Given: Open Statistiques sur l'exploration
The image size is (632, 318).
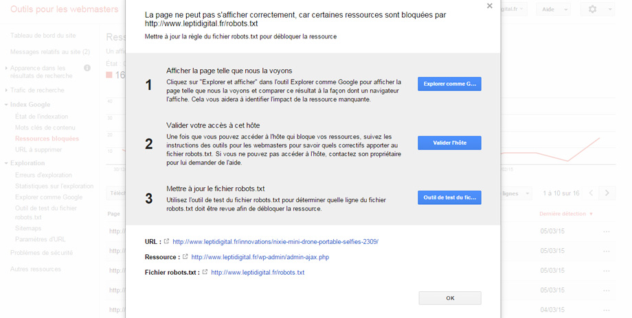Looking at the screenshot, I should (54, 186).
